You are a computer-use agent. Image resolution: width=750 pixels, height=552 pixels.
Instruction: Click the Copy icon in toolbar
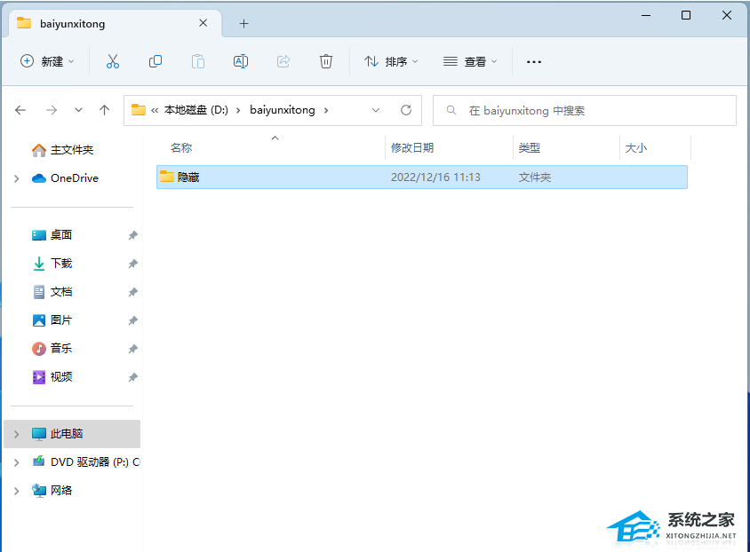156,61
